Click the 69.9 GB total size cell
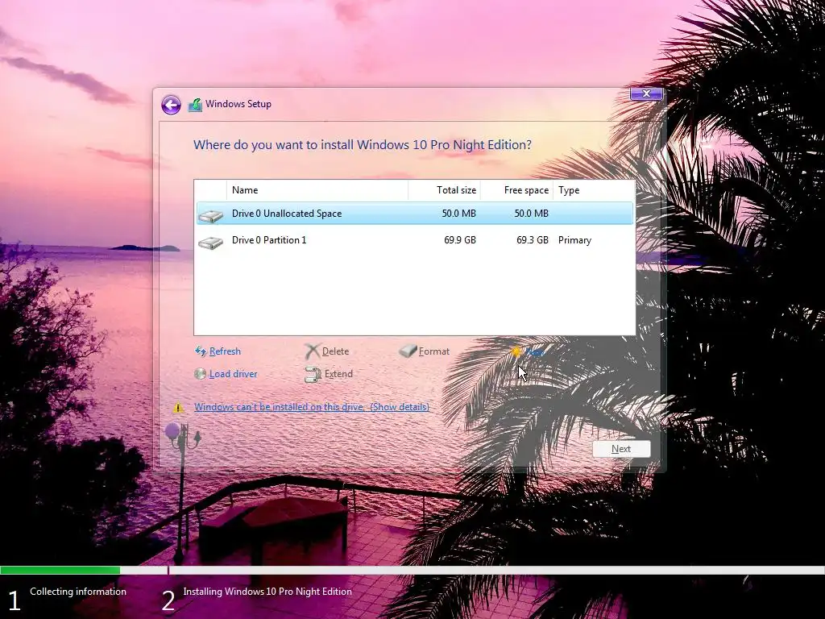Screen dimensions: 825x619 click(x=460, y=240)
